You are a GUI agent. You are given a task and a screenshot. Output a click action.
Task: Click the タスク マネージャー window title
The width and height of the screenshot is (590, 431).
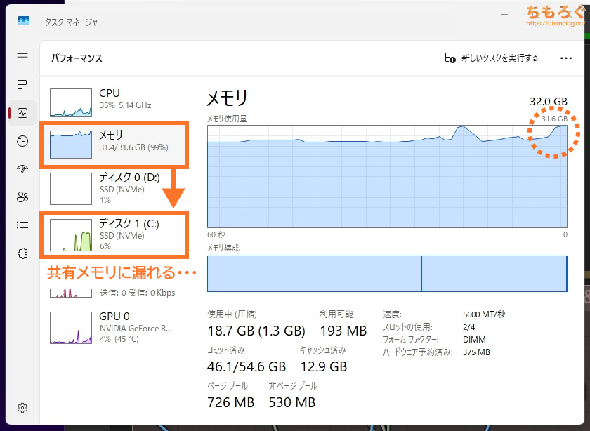point(74,22)
